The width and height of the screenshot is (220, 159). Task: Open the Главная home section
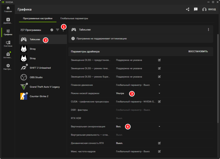tap(8, 9)
